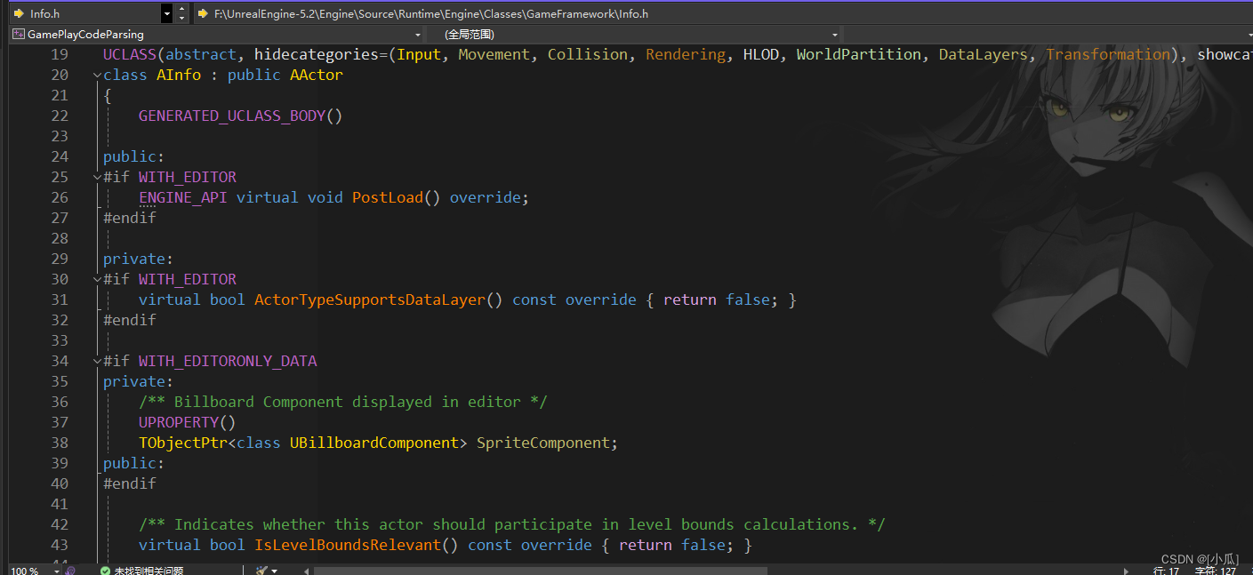Image resolution: width=1253 pixels, height=575 pixels.
Task: Click #endif on line 27
Action: point(130,218)
